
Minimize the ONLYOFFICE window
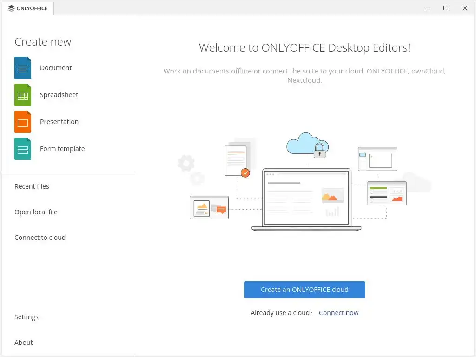[427, 8]
